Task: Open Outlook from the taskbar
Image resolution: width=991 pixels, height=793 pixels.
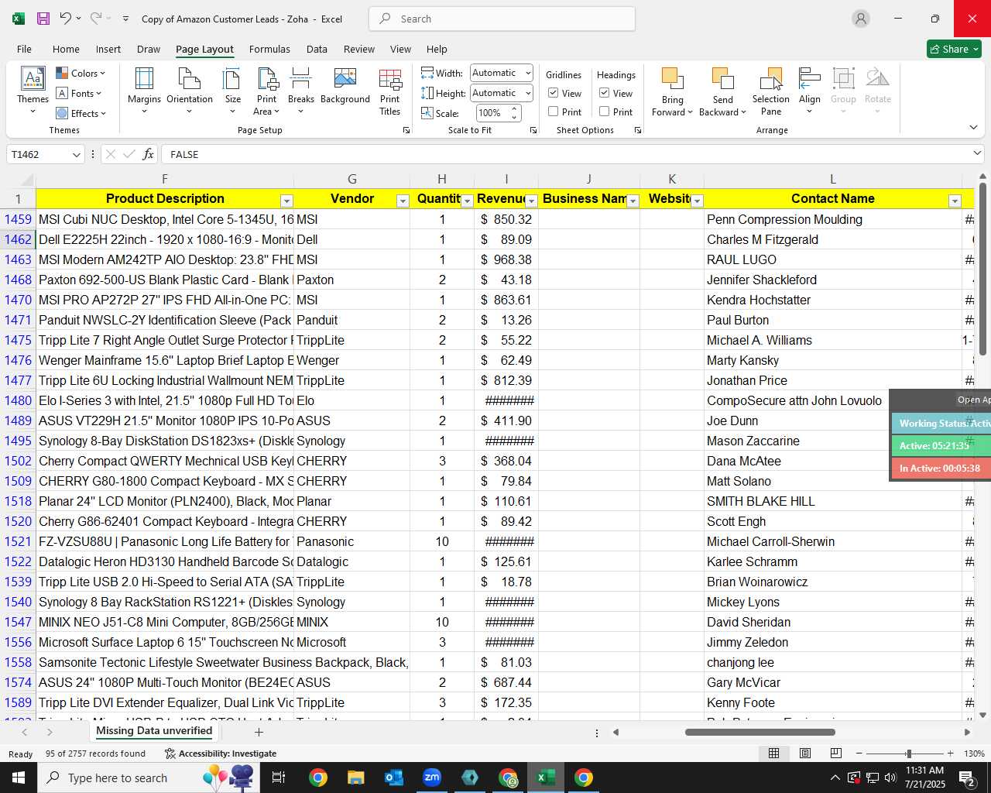Action: [394, 778]
